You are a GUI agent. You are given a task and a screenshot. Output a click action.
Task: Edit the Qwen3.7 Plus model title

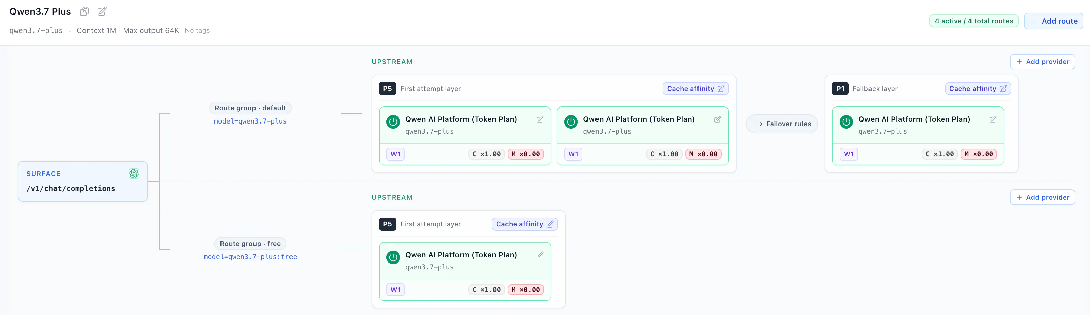coord(102,11)
